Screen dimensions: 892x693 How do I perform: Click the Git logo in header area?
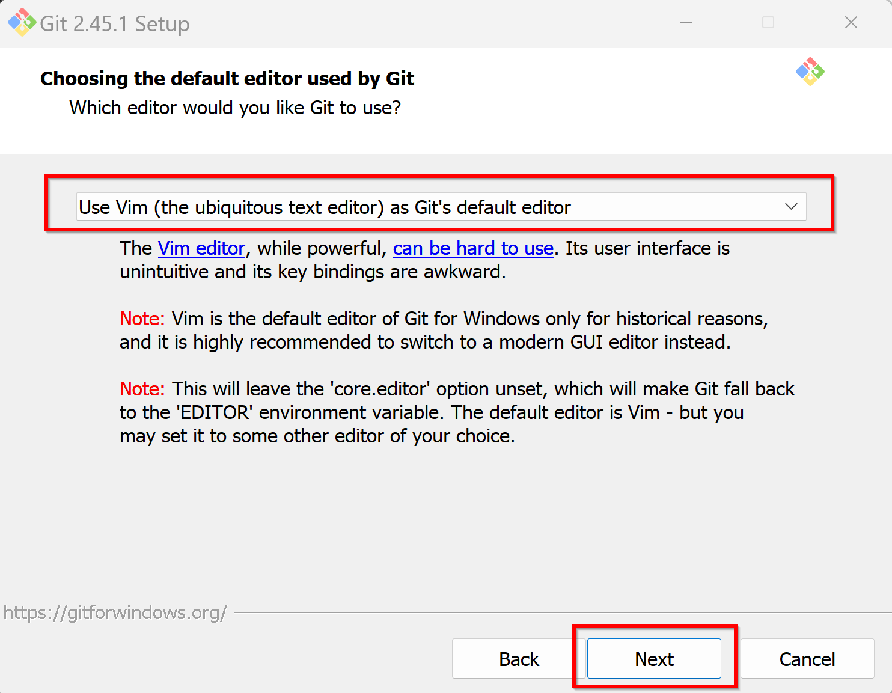810,72
